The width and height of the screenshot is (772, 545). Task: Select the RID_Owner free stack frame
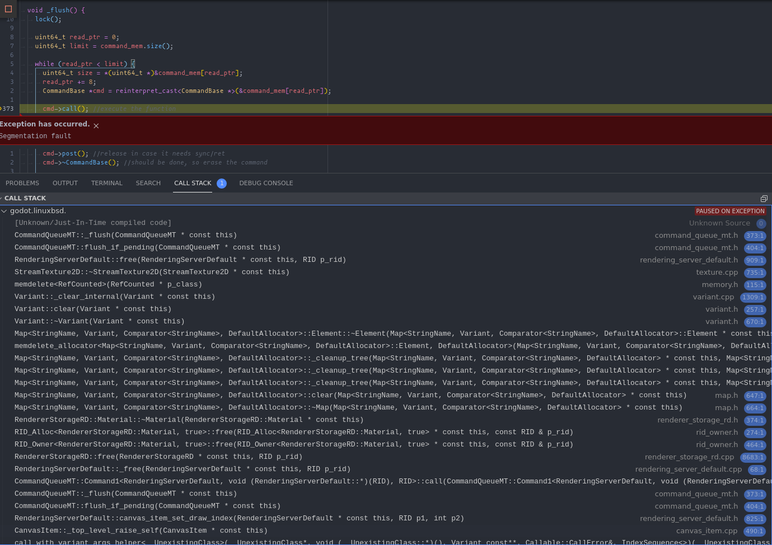coord(386,445)
